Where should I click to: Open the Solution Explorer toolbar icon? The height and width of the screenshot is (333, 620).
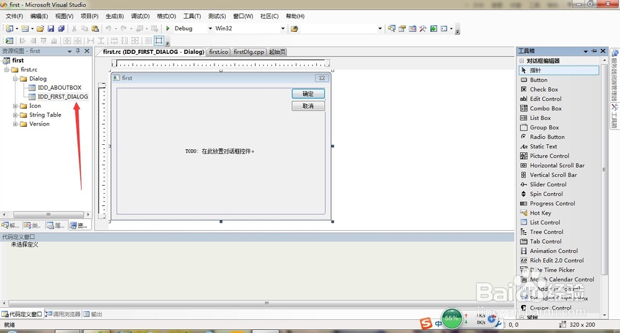pyautogui.click(x=391, y=28)
